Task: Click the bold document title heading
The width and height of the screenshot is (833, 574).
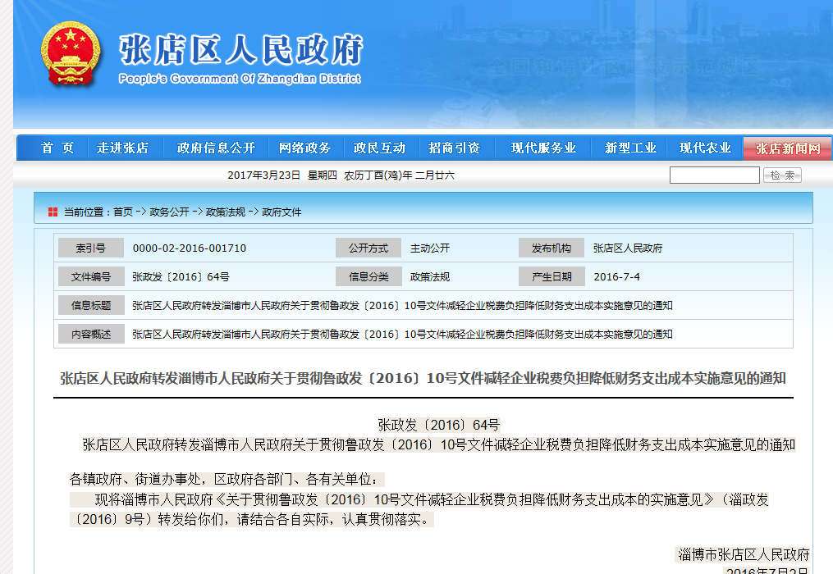Action: 423,378
